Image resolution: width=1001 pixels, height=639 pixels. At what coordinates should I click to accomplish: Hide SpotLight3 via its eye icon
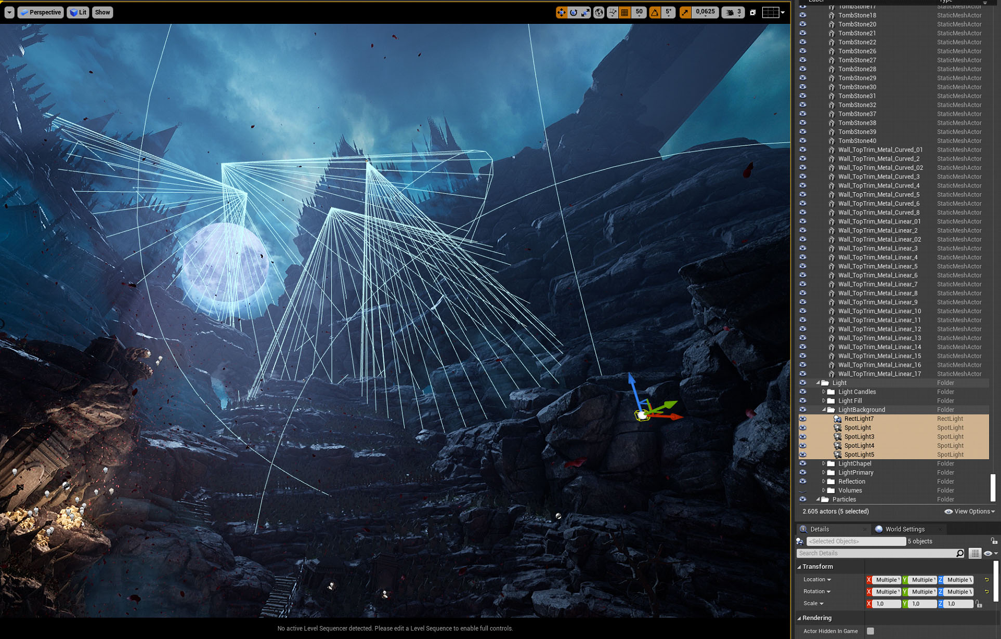pyautogui.click(x=802, y=436)
